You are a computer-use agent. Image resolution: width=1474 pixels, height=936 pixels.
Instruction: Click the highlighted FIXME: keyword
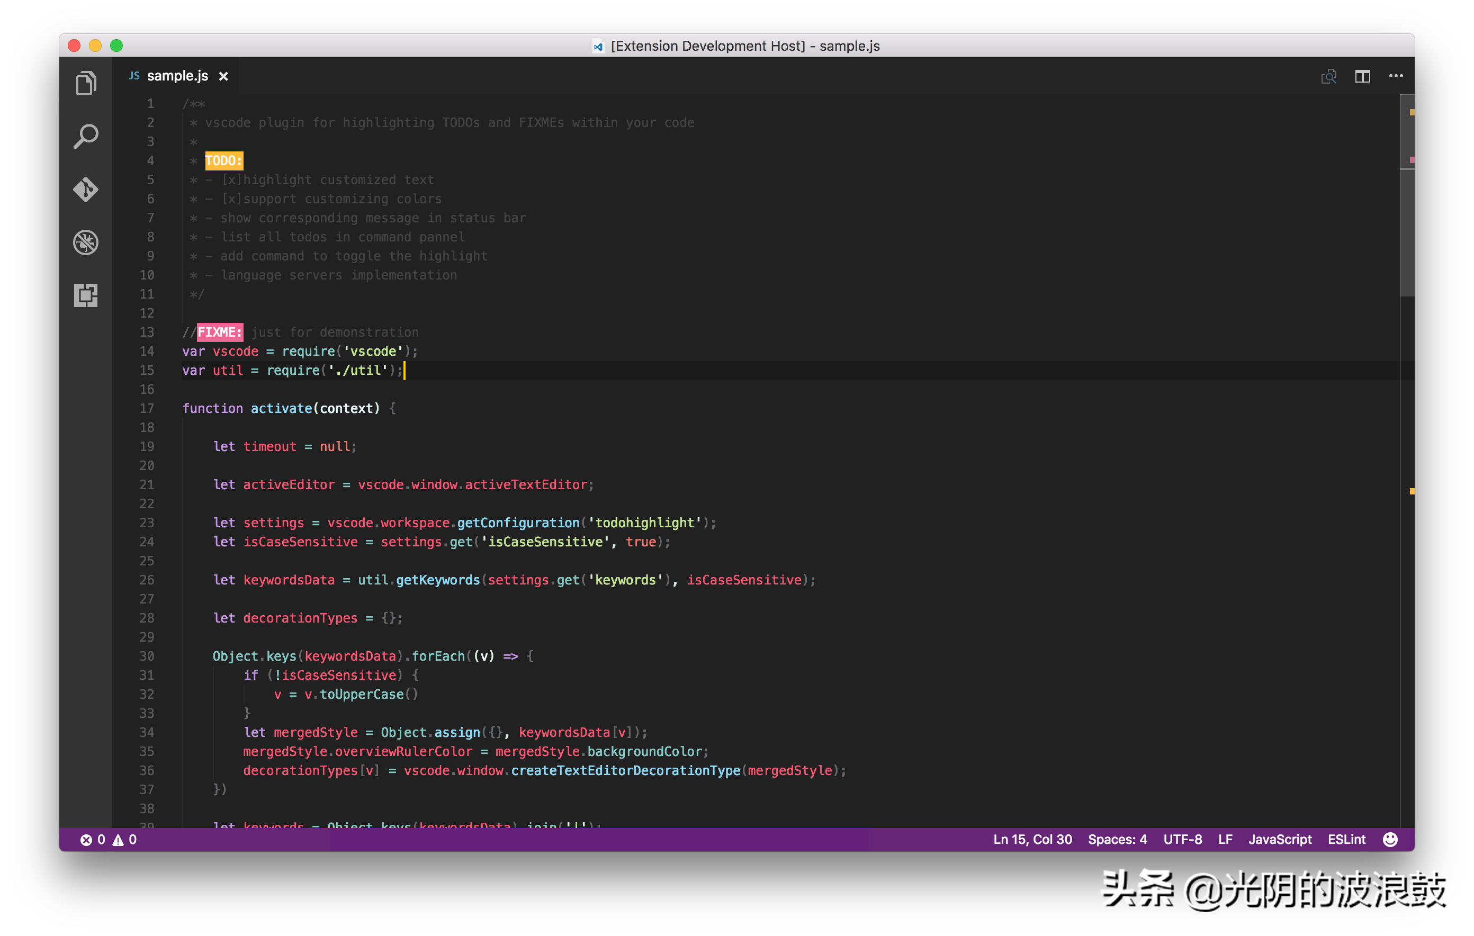(x=220, y=332)
